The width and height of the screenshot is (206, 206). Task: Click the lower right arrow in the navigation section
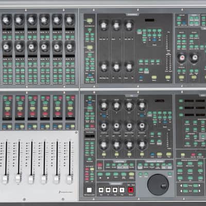pyautogui.click(x=199, y=191)
